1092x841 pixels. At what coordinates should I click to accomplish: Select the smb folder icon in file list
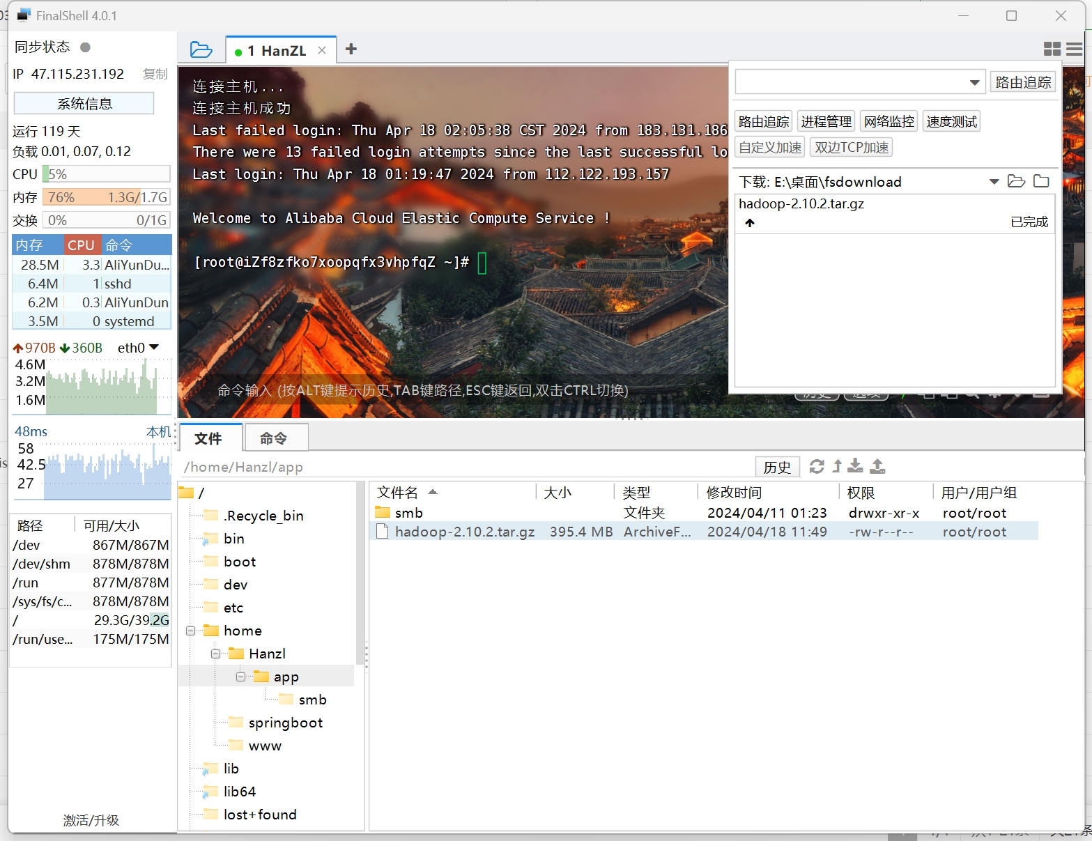pyautogui.click(x=383, y=512)
